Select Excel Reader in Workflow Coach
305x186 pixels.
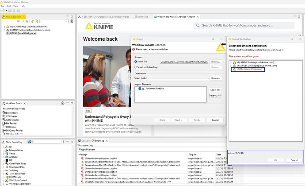12,113
